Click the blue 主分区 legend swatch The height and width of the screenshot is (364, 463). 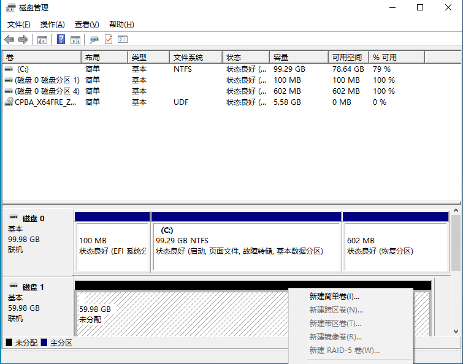point(44,343)
